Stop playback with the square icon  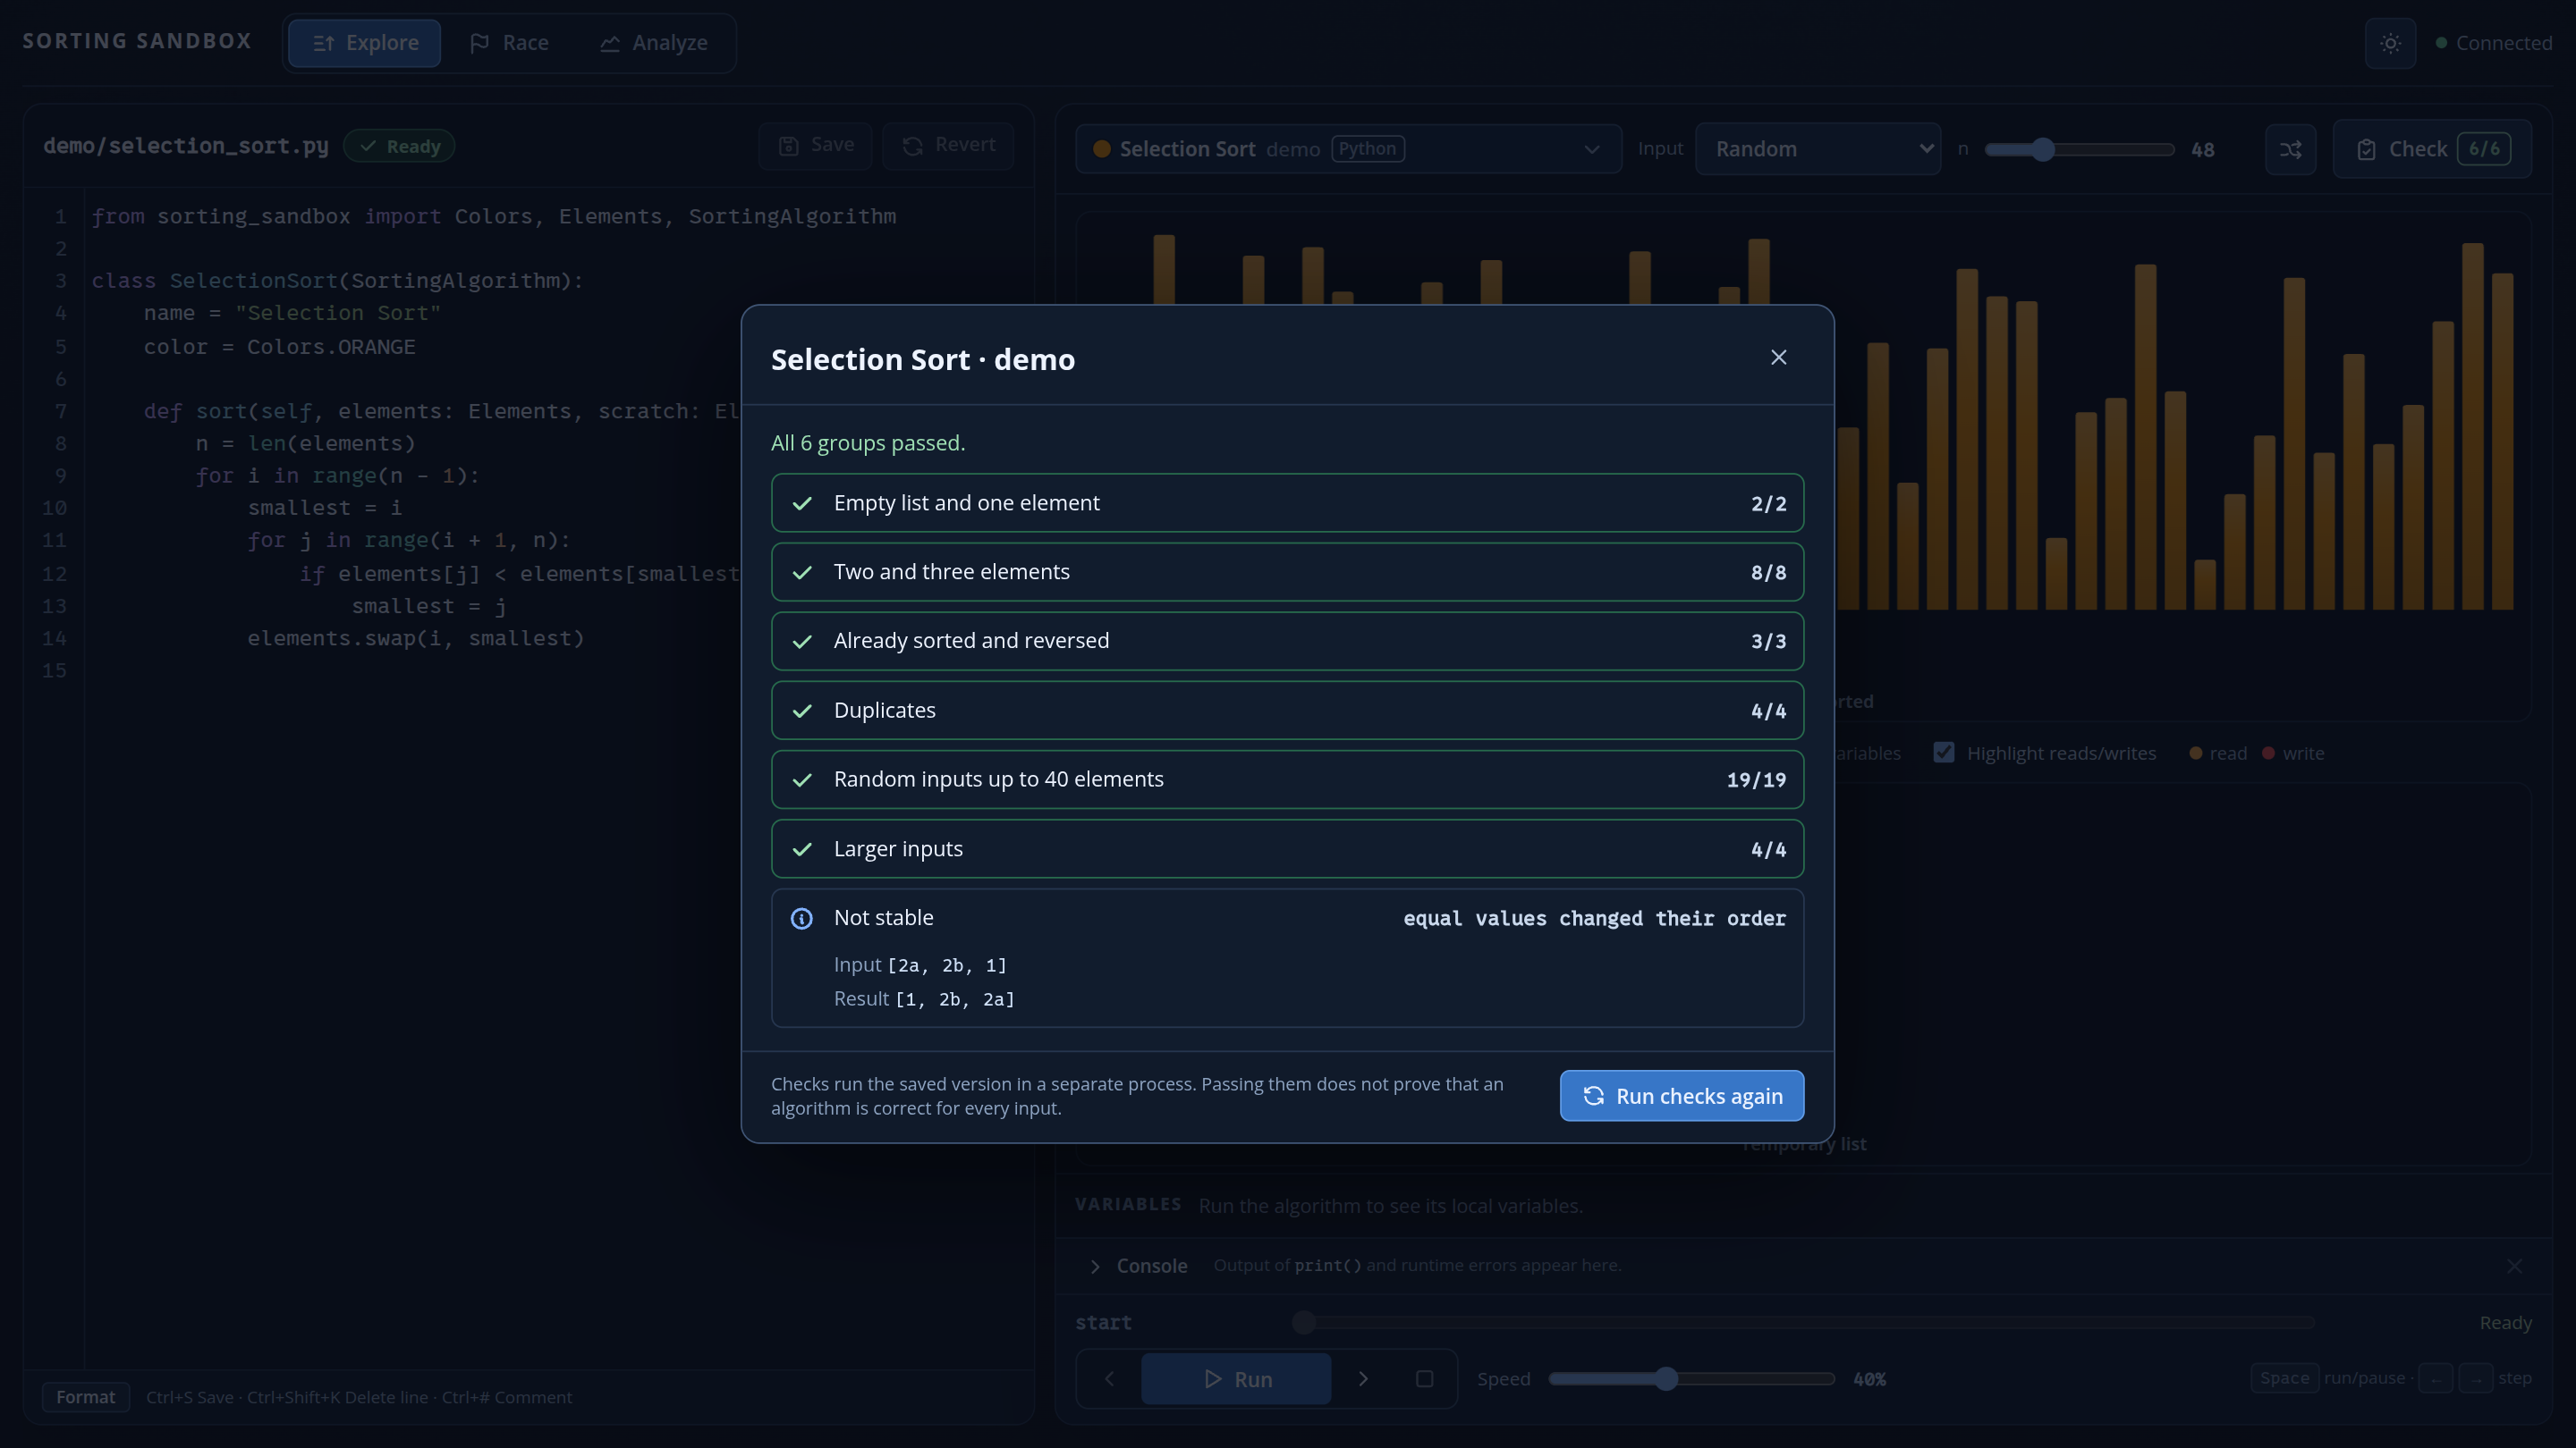point(1424,1379)
